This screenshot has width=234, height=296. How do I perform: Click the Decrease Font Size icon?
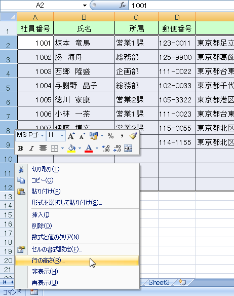(82, 136)
